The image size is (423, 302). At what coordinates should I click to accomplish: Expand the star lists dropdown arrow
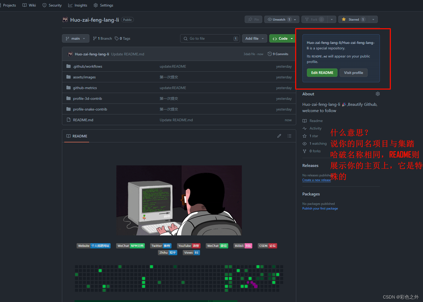373,20
